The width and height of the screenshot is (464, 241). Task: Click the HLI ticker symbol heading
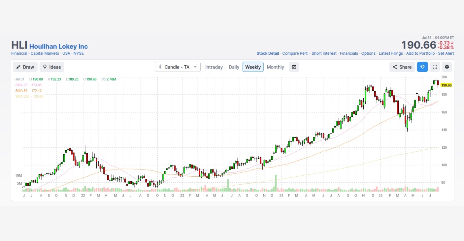[x=19, y=45]
